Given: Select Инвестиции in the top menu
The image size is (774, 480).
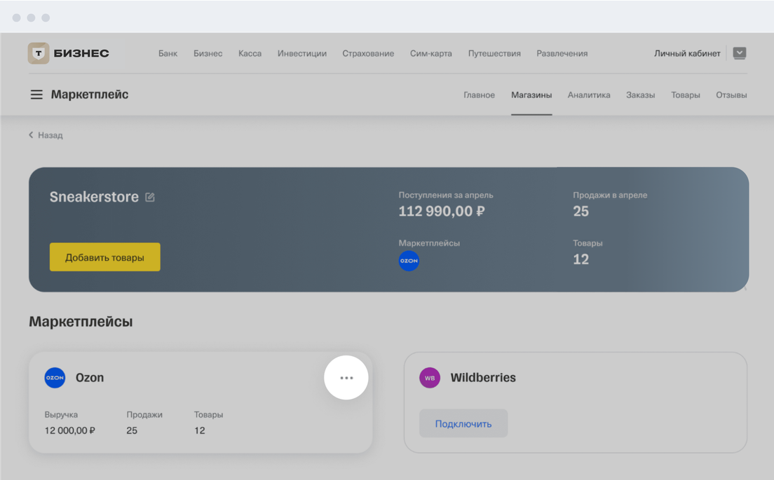Looking at the screenshot, I should pyautogui.click(x=301, y=54).
